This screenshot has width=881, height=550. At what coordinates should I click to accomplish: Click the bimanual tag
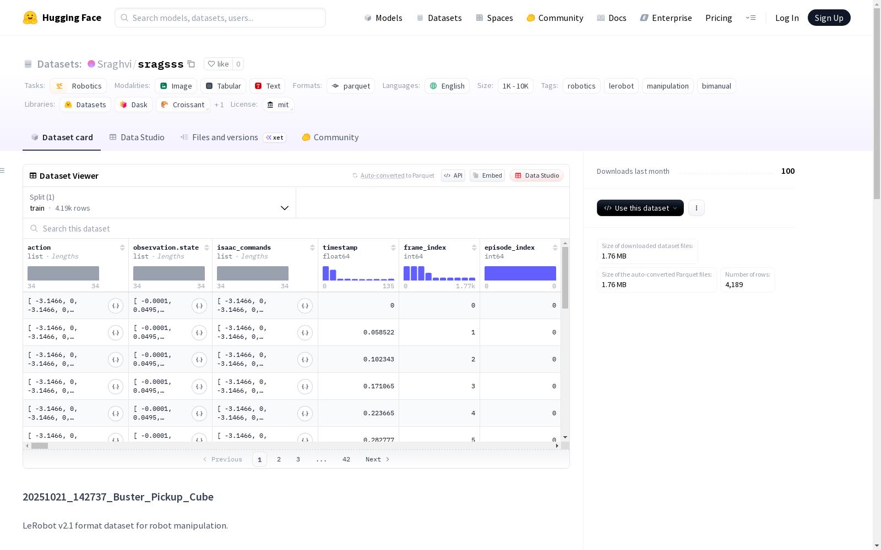coord(716,86)
